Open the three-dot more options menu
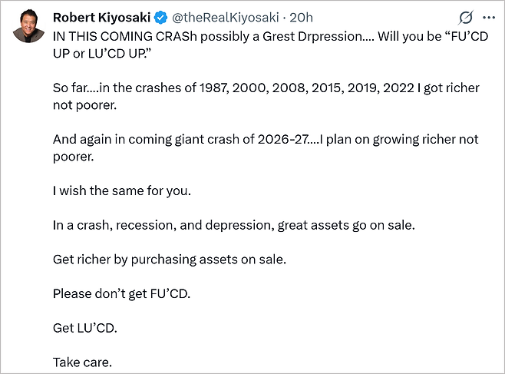 (488, 17)
